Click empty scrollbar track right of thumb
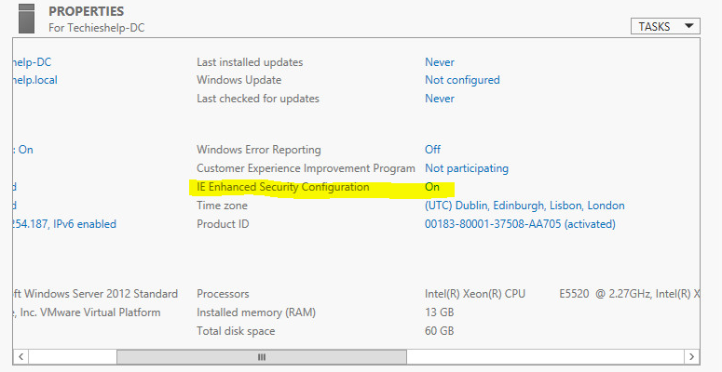The image size is (722, 372). (x=545, y=357)
